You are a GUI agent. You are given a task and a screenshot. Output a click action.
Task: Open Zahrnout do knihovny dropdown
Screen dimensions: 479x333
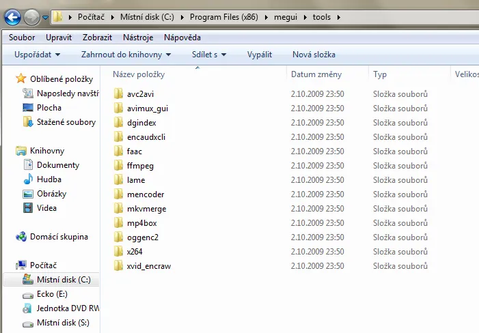tap(126, 55)
